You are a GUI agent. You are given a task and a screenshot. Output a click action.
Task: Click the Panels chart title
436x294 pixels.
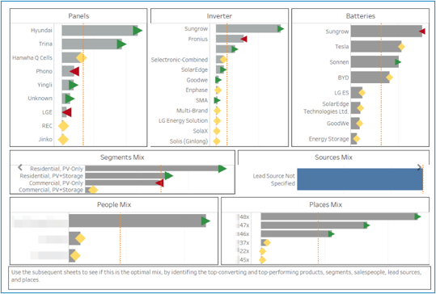point(78,16)
